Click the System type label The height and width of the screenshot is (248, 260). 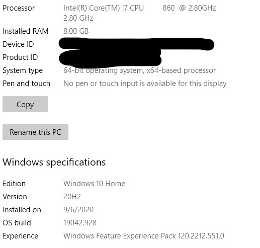coord(23,70)
